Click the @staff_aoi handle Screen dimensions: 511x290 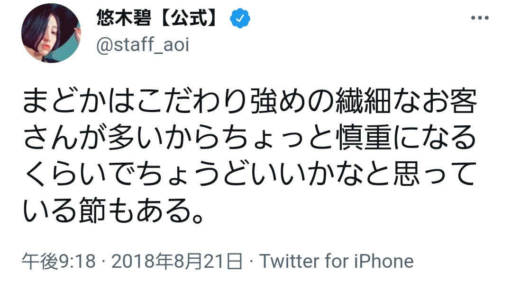pos(143,44)
